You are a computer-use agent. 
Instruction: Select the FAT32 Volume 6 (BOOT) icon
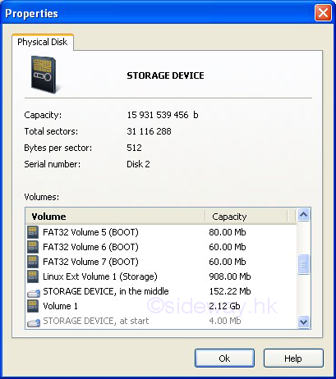(x=33, y=247)
